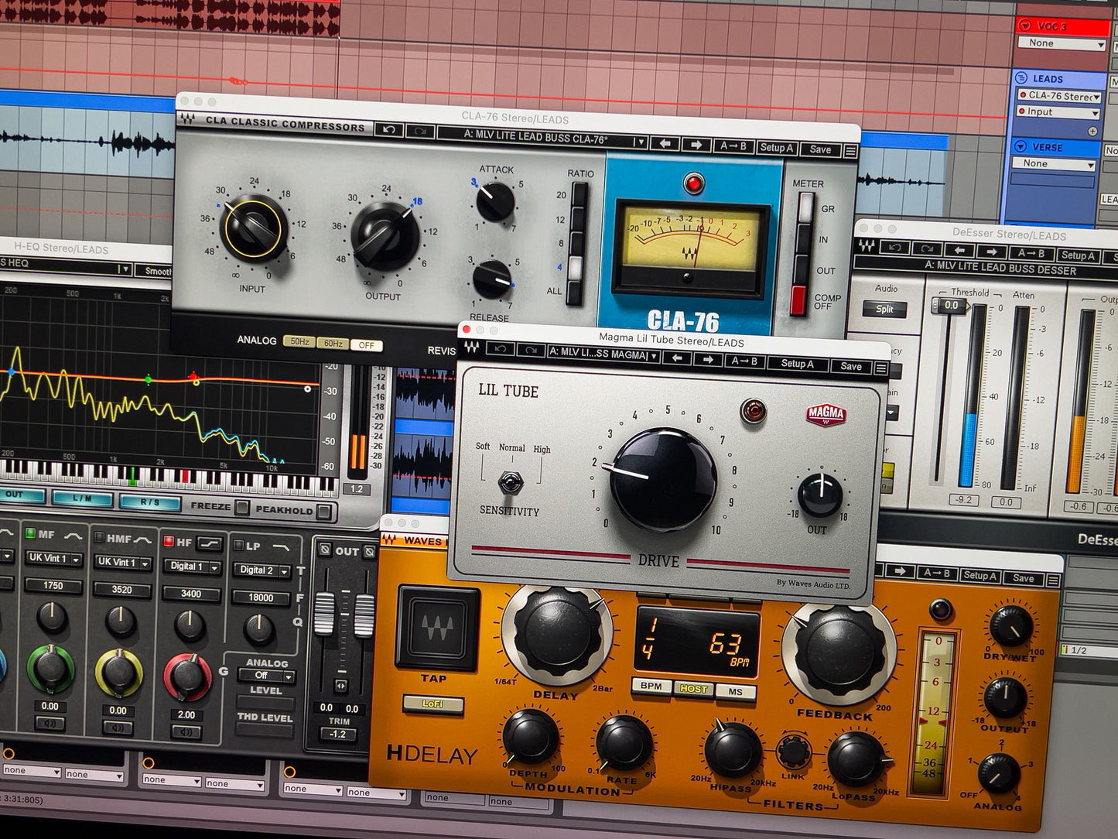The width and height of the screenshot is (1118, 839).
Task: Click undo icon in CLA-76 toolbar
Action: [x=389, y=129]
